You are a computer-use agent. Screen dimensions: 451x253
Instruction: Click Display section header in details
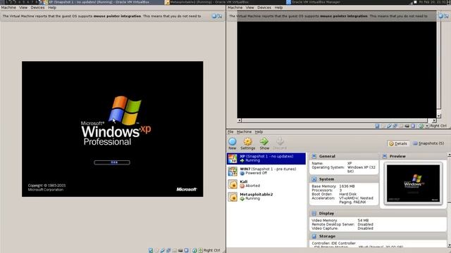(378, 214)
